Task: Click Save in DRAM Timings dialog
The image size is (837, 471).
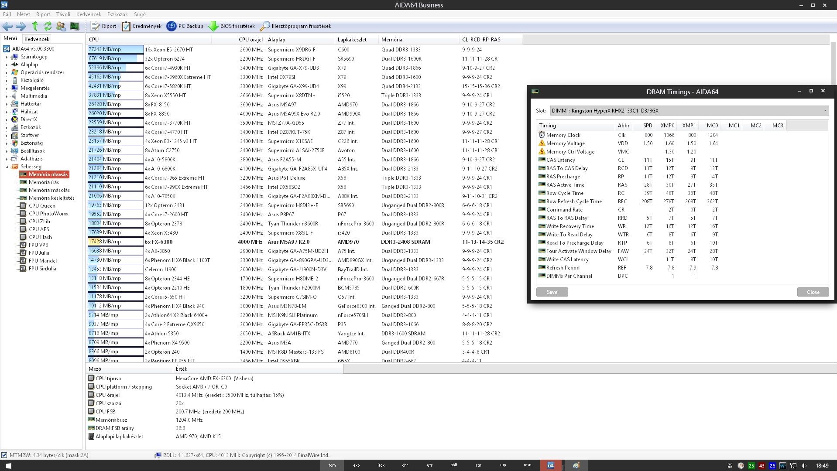Action: point(552,292)
